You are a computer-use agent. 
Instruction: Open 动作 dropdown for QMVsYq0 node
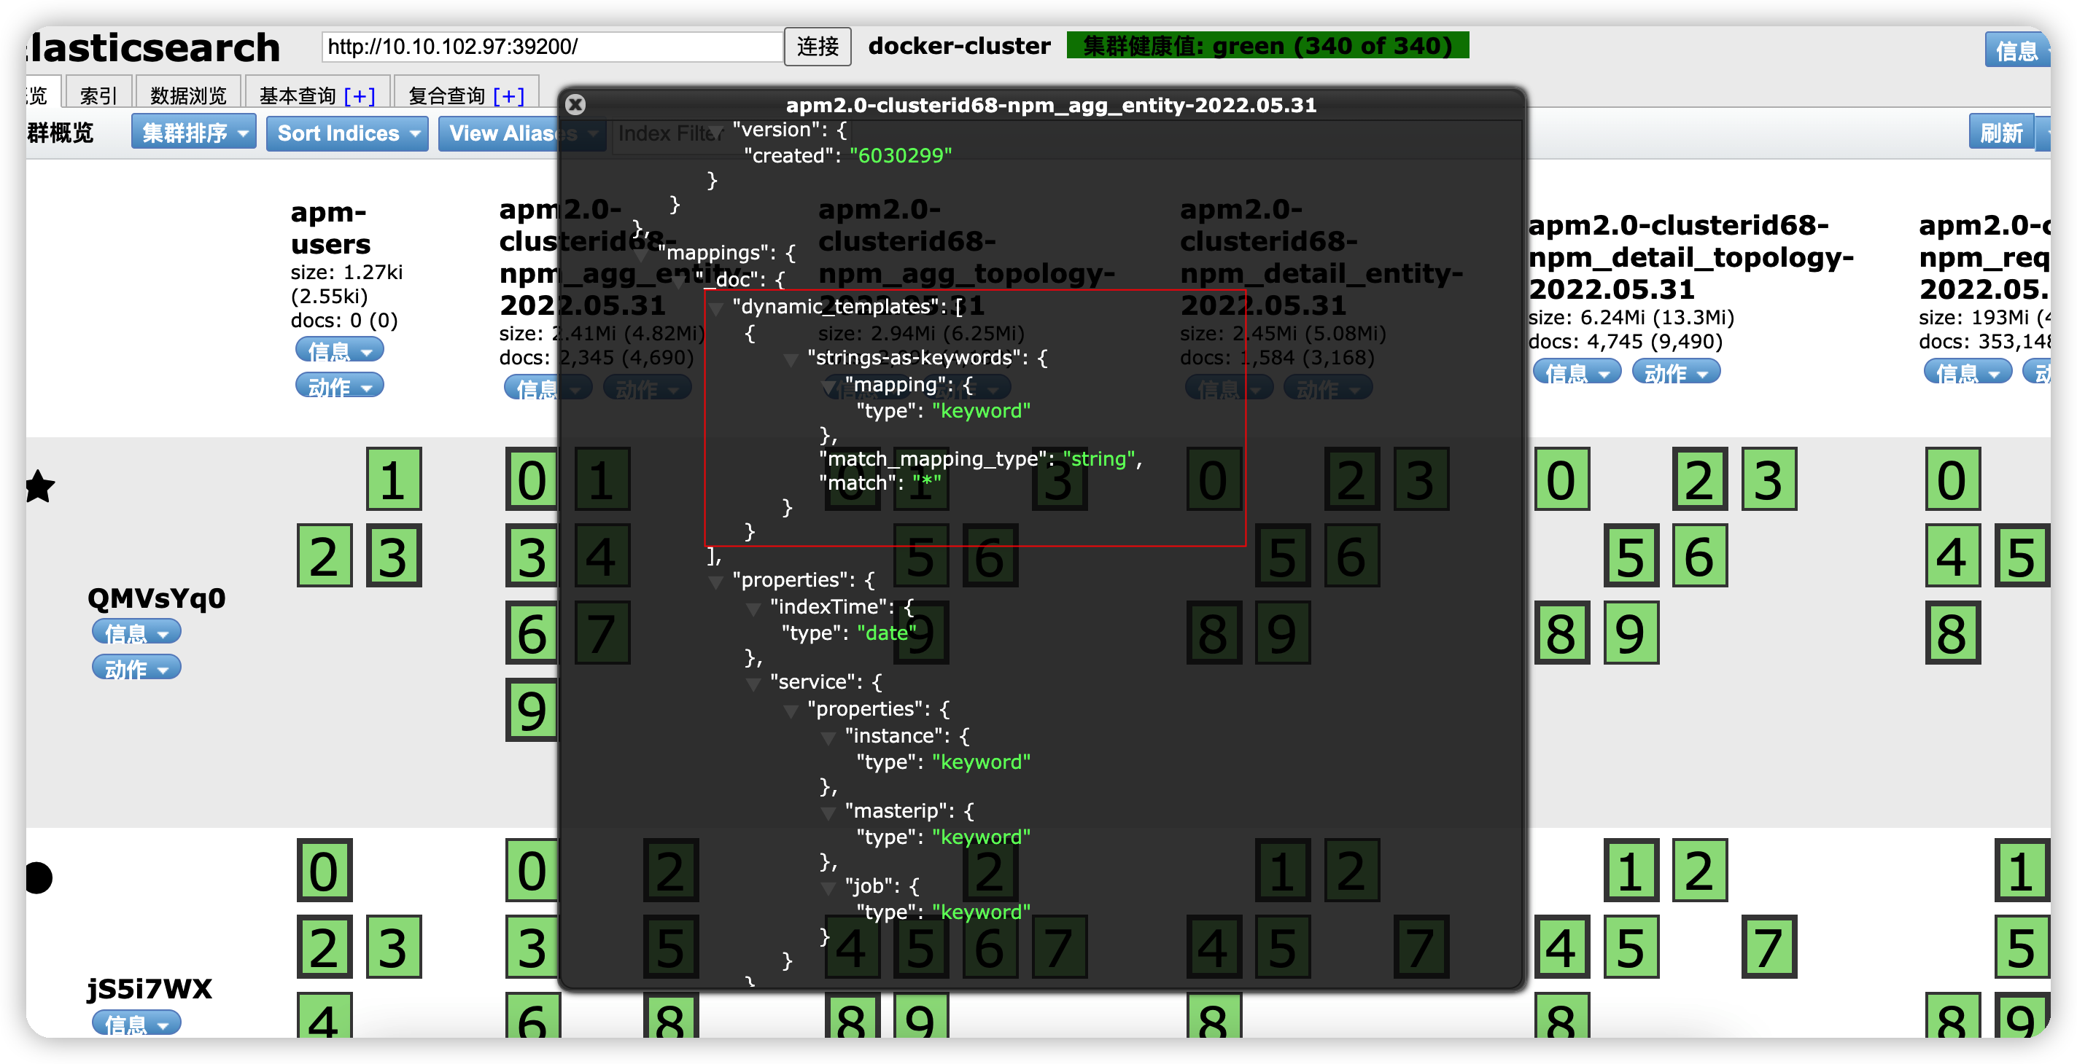coord(136,668)
